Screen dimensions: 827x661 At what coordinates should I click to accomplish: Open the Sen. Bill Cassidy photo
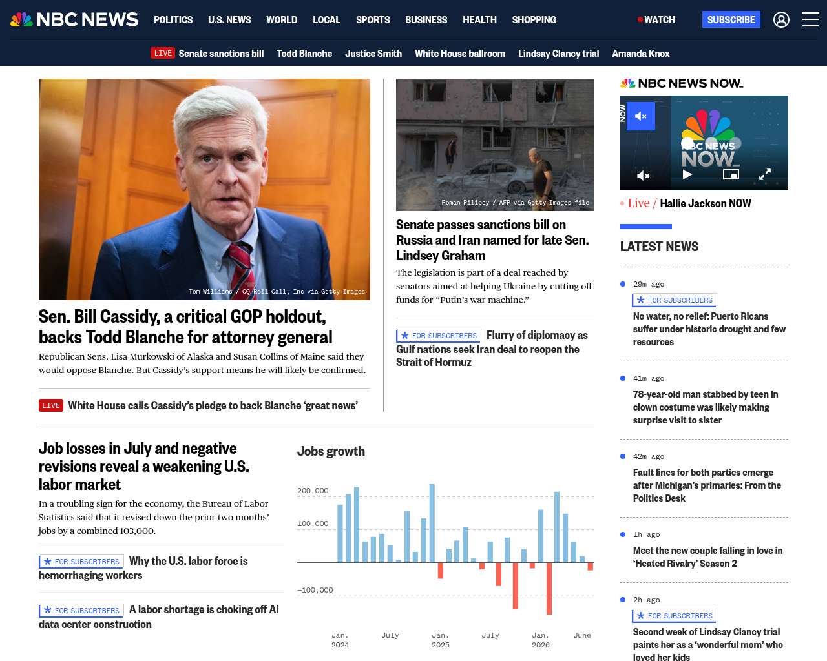coord(204,189)
